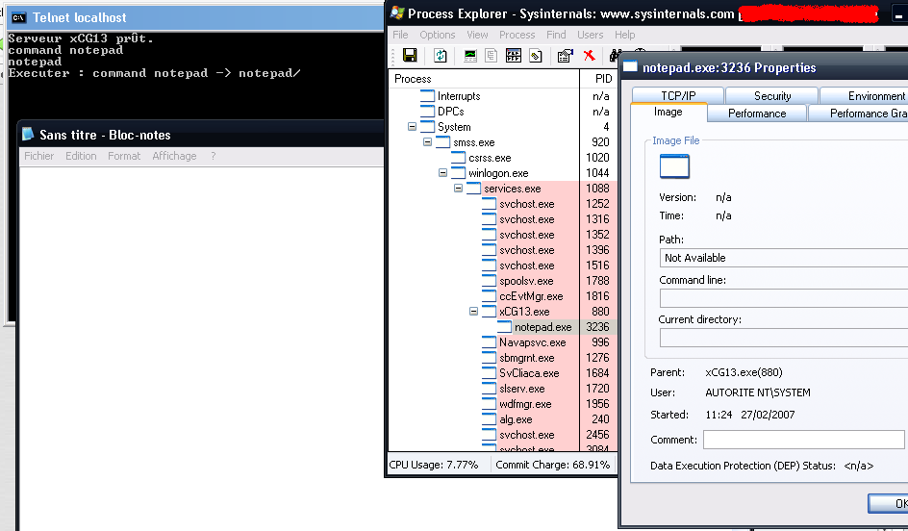Viewport: 908px width, 531px height.
Task: Click the notepad.exe Properties title icon
Action: coord(630,67)
